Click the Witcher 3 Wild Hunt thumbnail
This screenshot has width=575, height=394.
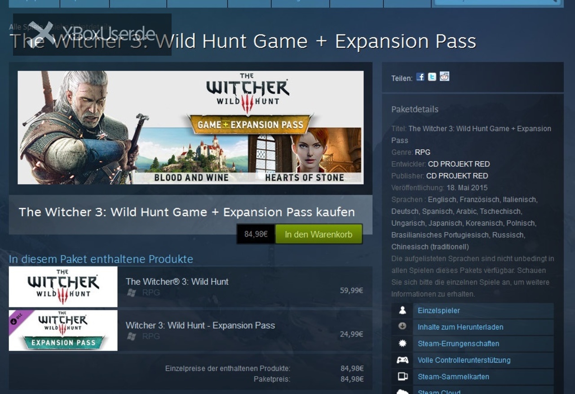point(63,287)
